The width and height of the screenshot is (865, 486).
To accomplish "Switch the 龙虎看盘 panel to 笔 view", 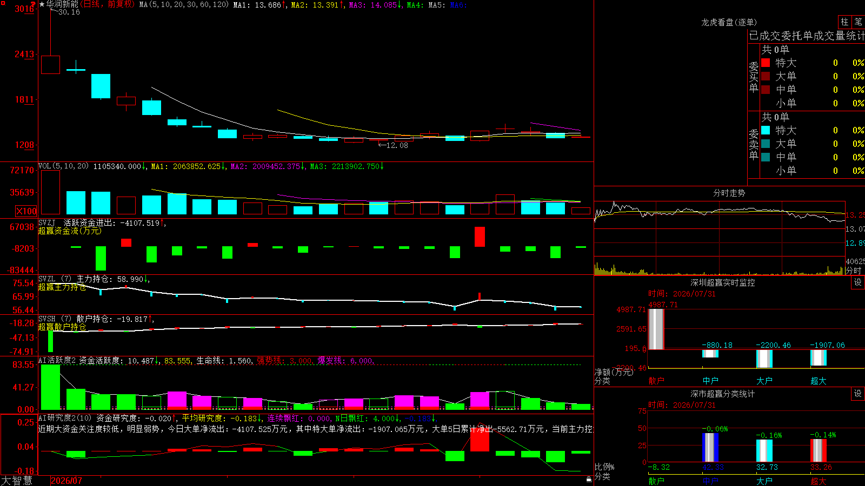I will click(859, 22).
